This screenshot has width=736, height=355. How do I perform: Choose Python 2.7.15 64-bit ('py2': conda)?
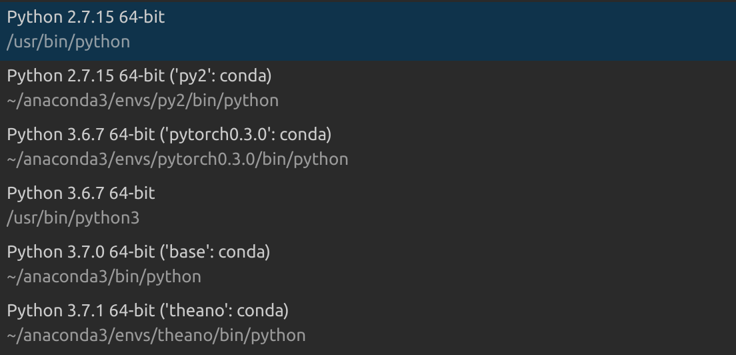(139, 76)
